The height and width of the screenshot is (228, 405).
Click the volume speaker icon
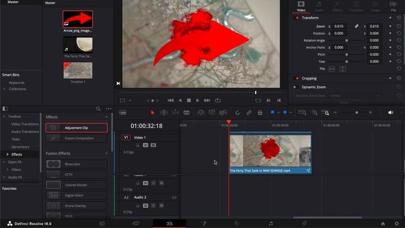point(390,113)
